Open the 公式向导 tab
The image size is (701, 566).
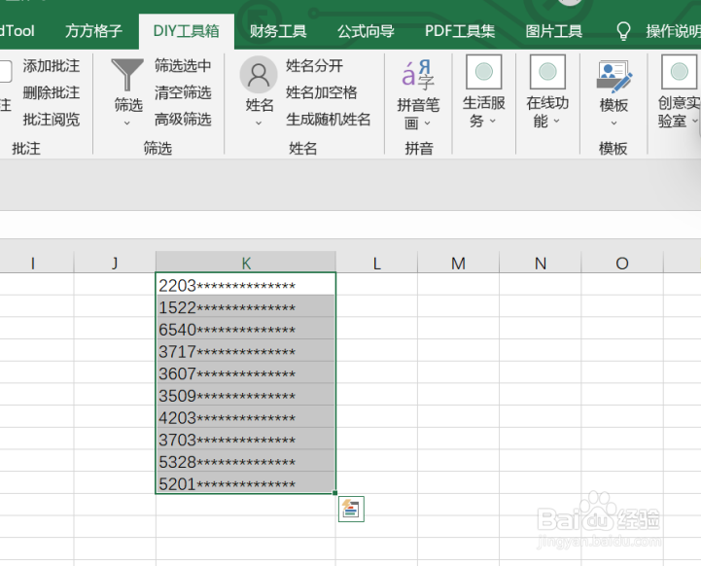pos(366,31)
